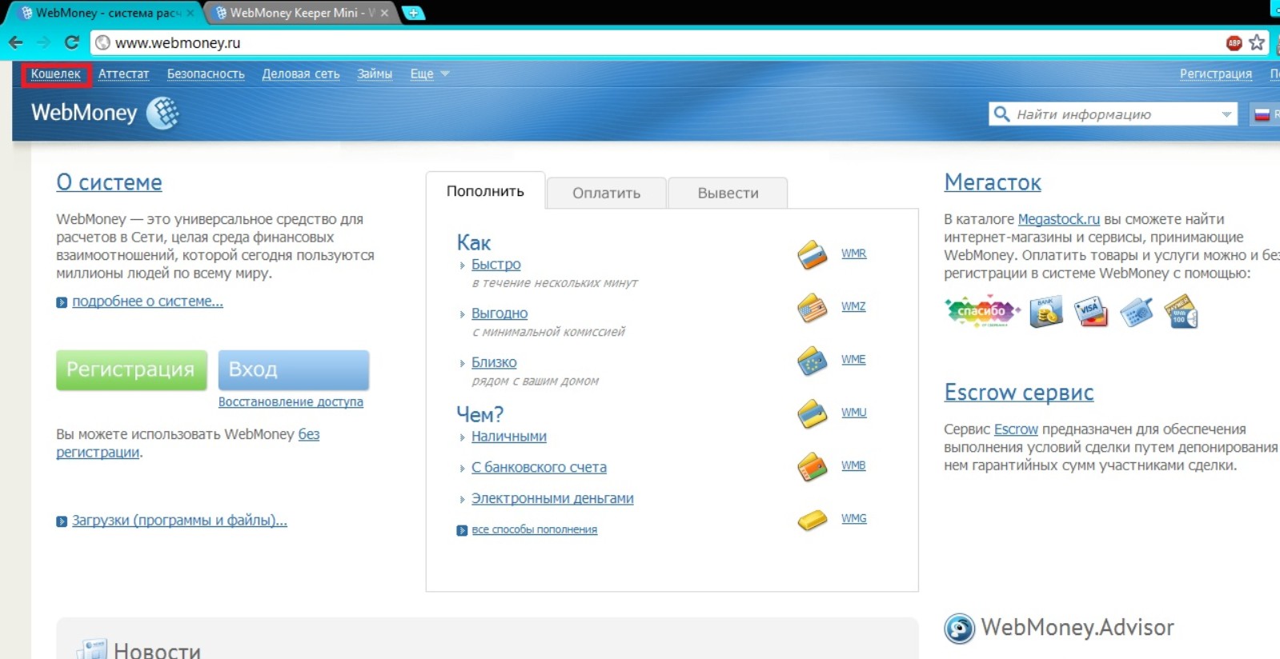Open подробнее о системе link
The image size is (1280, 659).
coord(147,302)
